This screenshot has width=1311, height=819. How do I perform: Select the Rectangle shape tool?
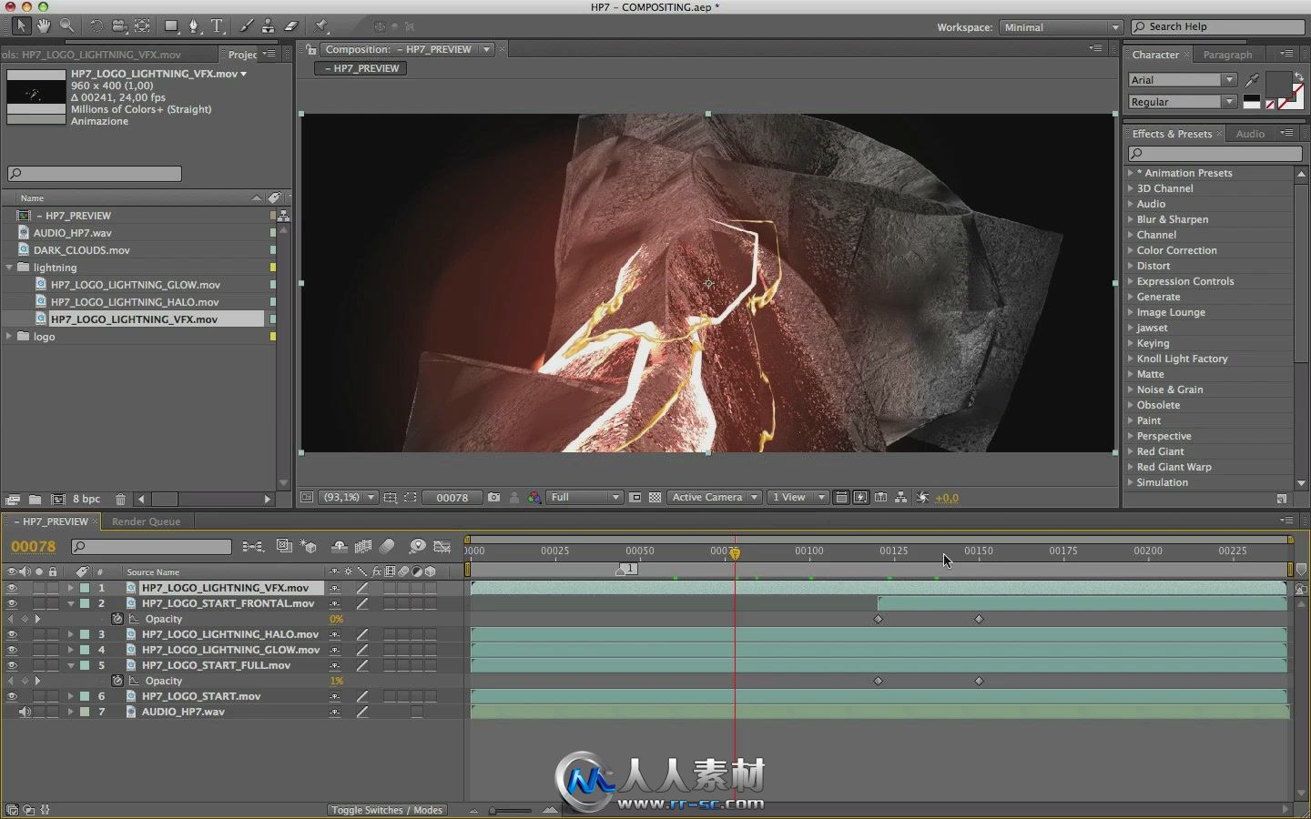pos(171,26)
